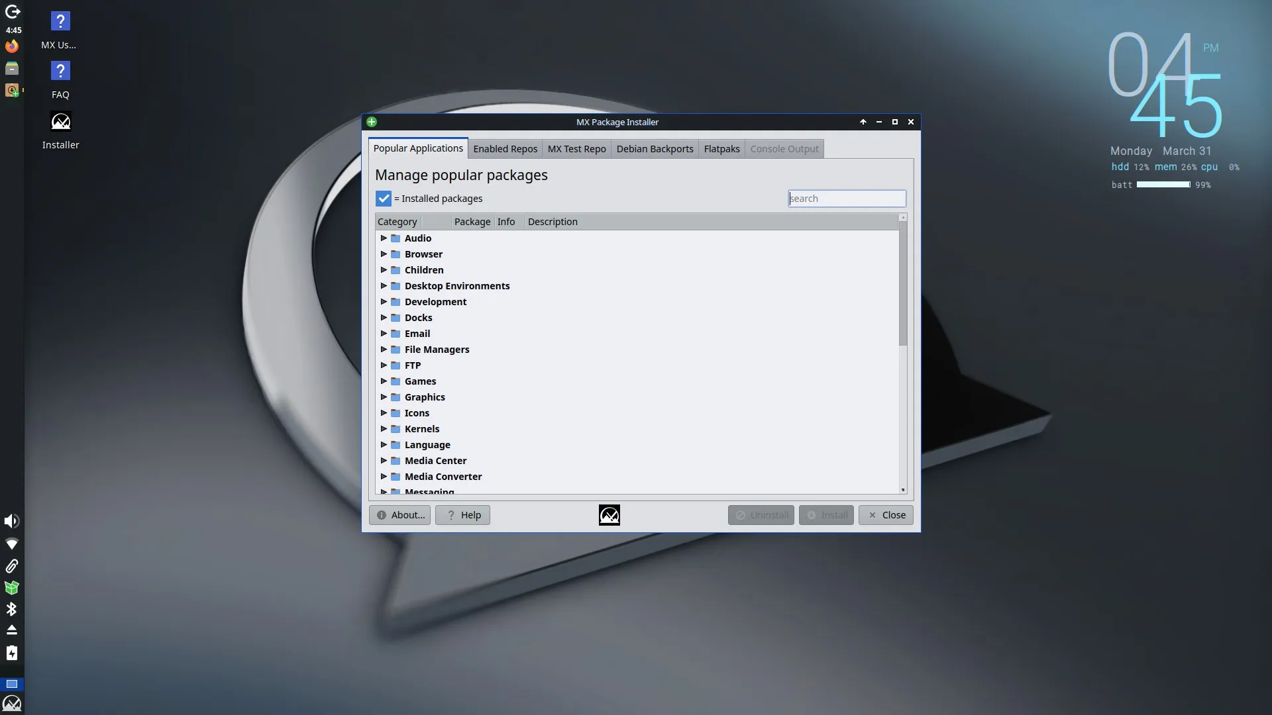Click the Kernels folder icon
The image size is (1272, 715).
click(x=396, y=429)
